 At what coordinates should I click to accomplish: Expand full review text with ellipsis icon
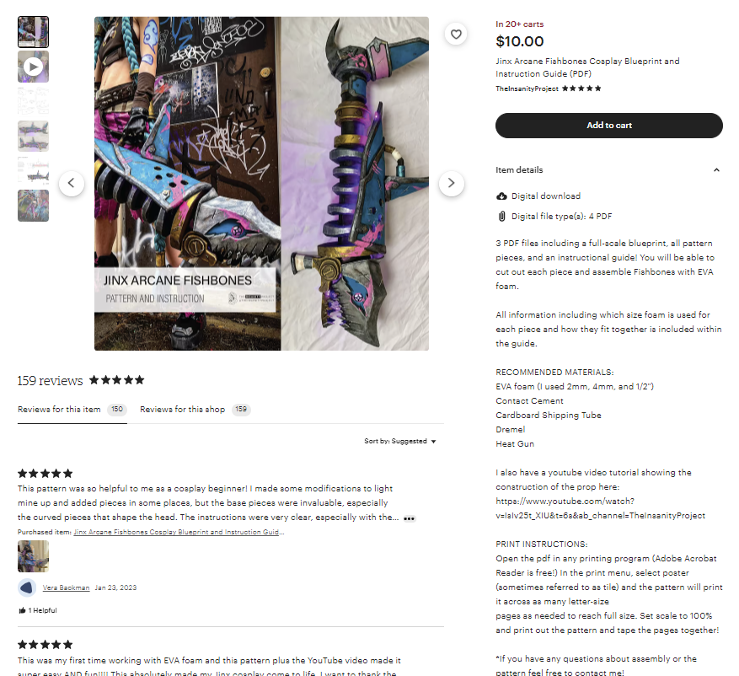click(409, 518)
